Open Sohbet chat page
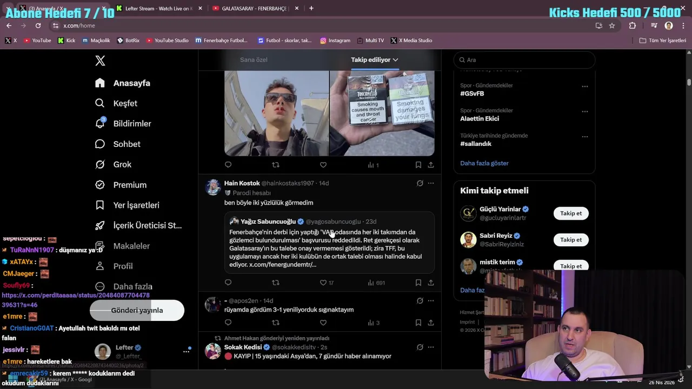This screenshot has height=389, width=692. [x=118, y=144]
